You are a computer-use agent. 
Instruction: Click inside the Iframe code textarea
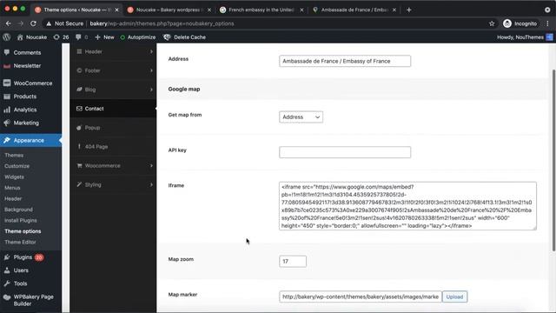pos(407,206)
